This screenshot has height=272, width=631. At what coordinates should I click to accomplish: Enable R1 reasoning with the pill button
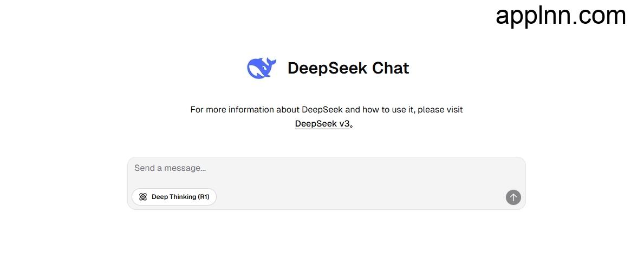tap(174, 197)
